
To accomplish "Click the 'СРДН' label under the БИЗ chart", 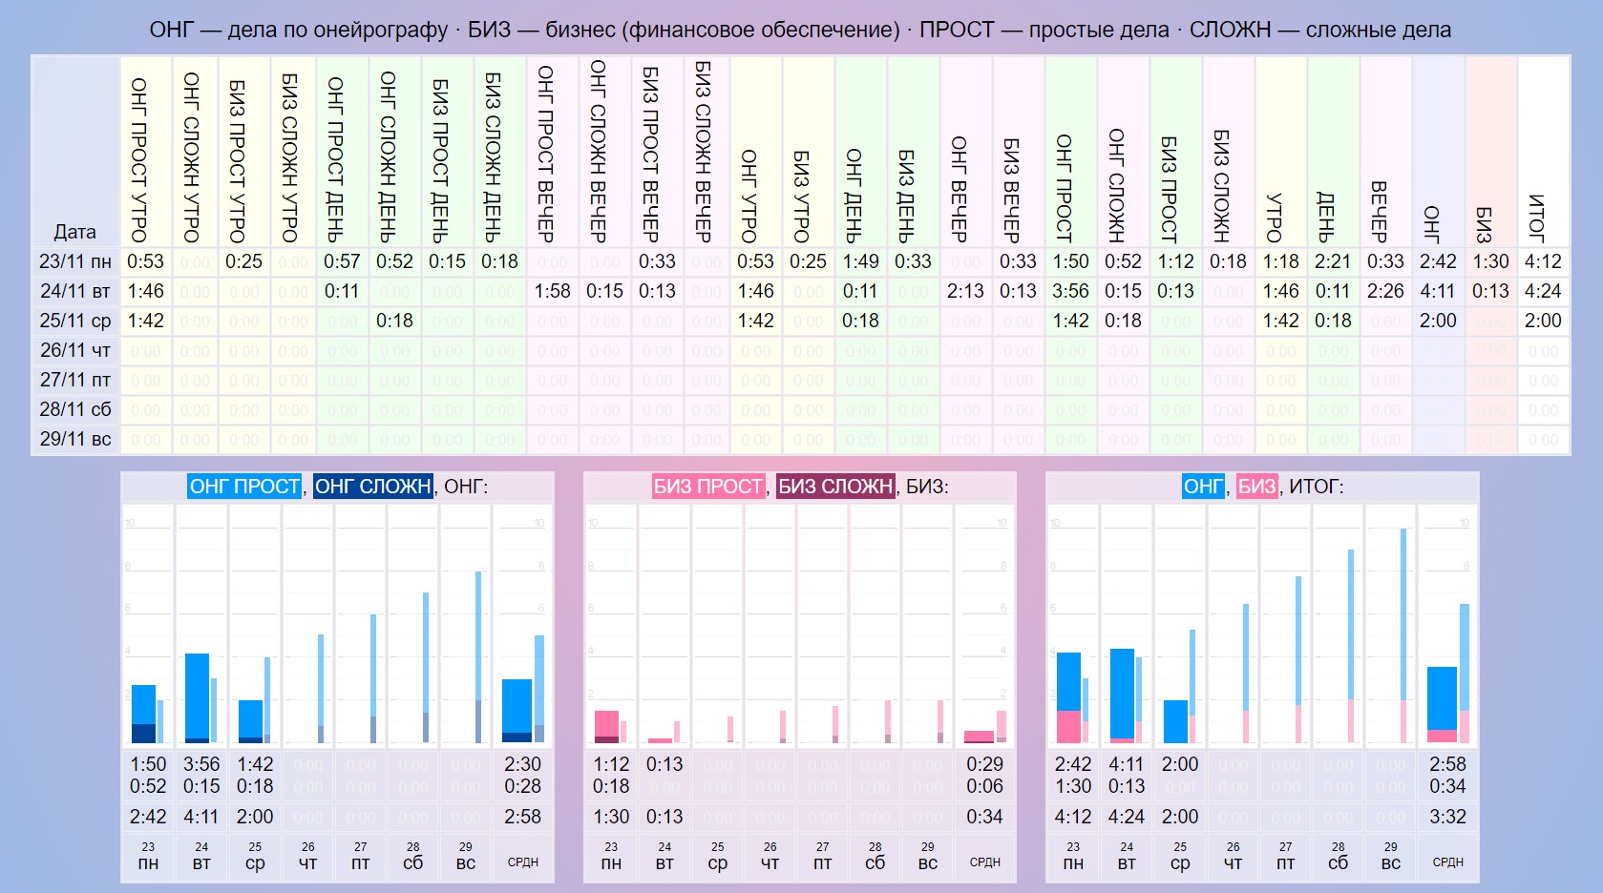I will coord(985,862).
